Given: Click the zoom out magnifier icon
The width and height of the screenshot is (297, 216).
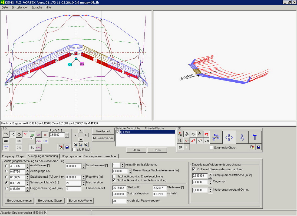Looking at the screenshot, I should click(x=86, y=145).
